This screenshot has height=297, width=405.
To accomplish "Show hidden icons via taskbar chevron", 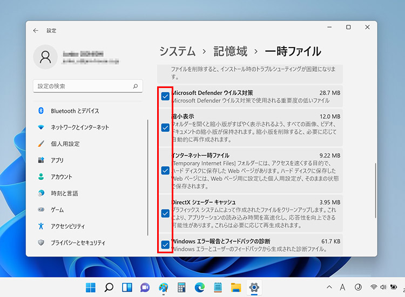I will (329, 287).
